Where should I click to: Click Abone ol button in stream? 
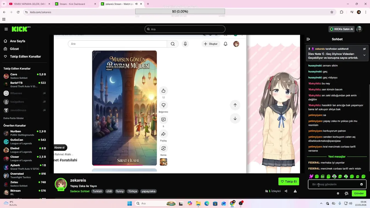tap(60, 148)
